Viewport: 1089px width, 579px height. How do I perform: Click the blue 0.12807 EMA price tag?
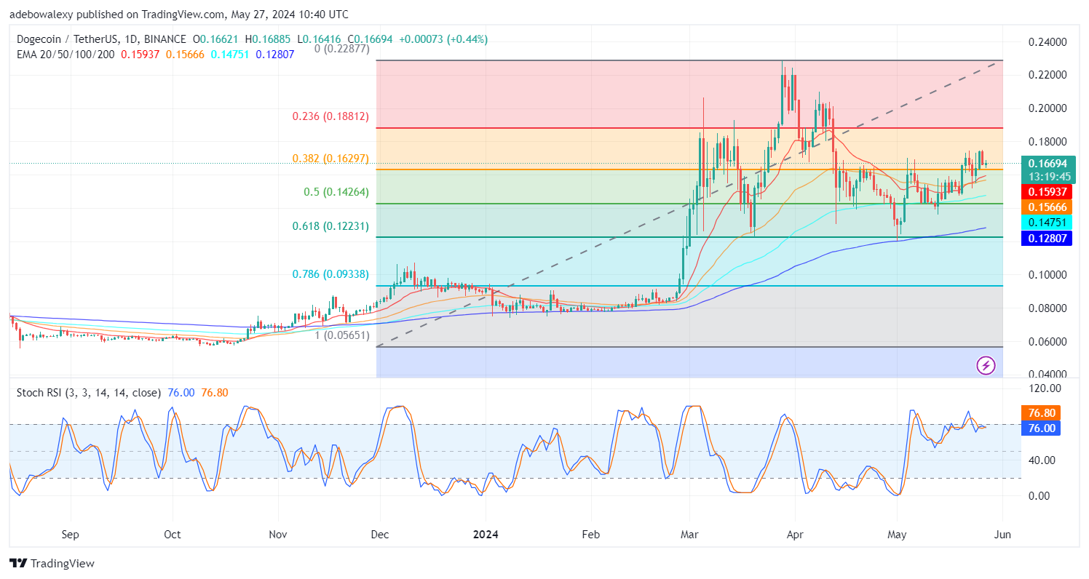click(1047, 238)
